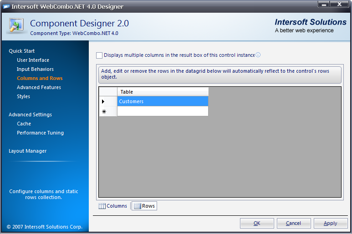Switch to the Rows tab
The width and height of the screenshot is (352, 234).
click(144, 206)
